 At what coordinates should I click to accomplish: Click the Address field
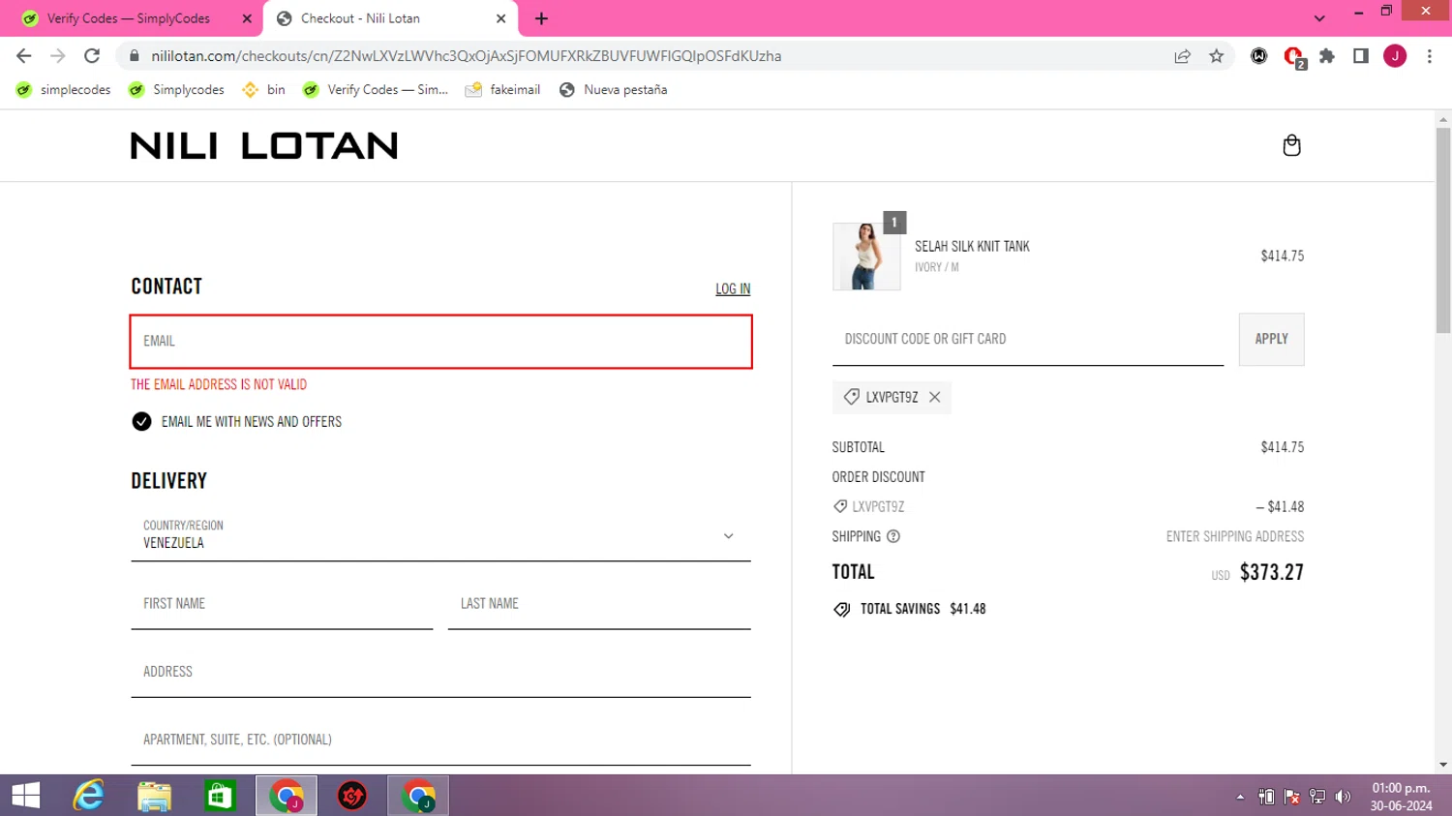(x=440, y=672)
